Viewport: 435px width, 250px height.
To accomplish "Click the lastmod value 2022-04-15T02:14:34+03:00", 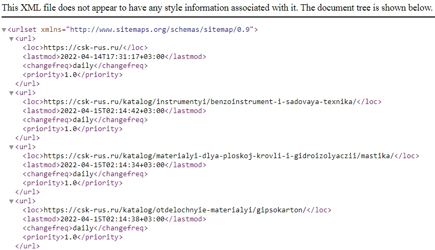I will (113, 165).
